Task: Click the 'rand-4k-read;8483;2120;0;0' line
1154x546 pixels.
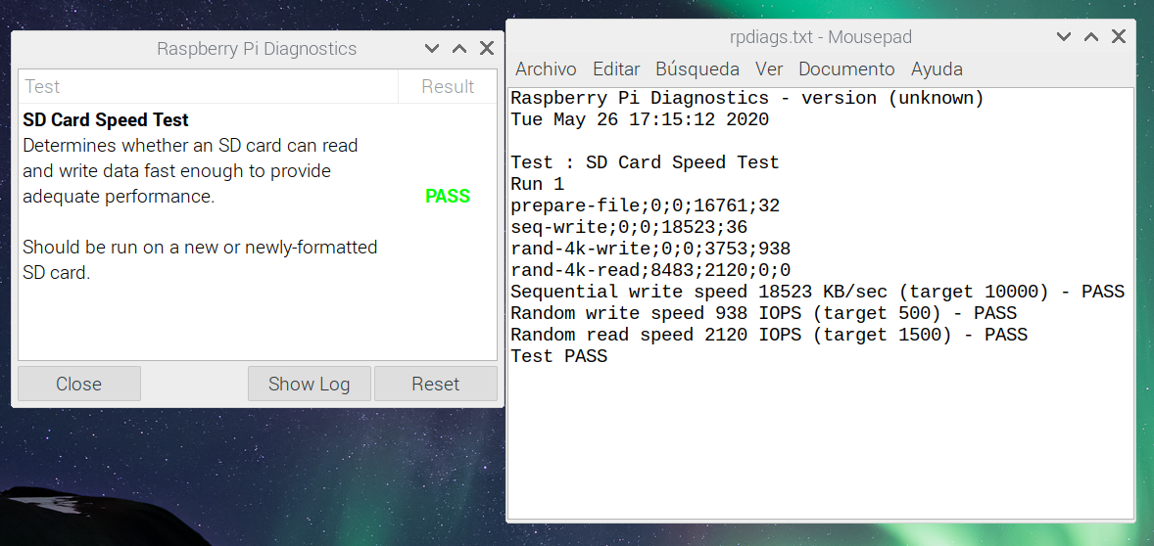Action: 650,270
